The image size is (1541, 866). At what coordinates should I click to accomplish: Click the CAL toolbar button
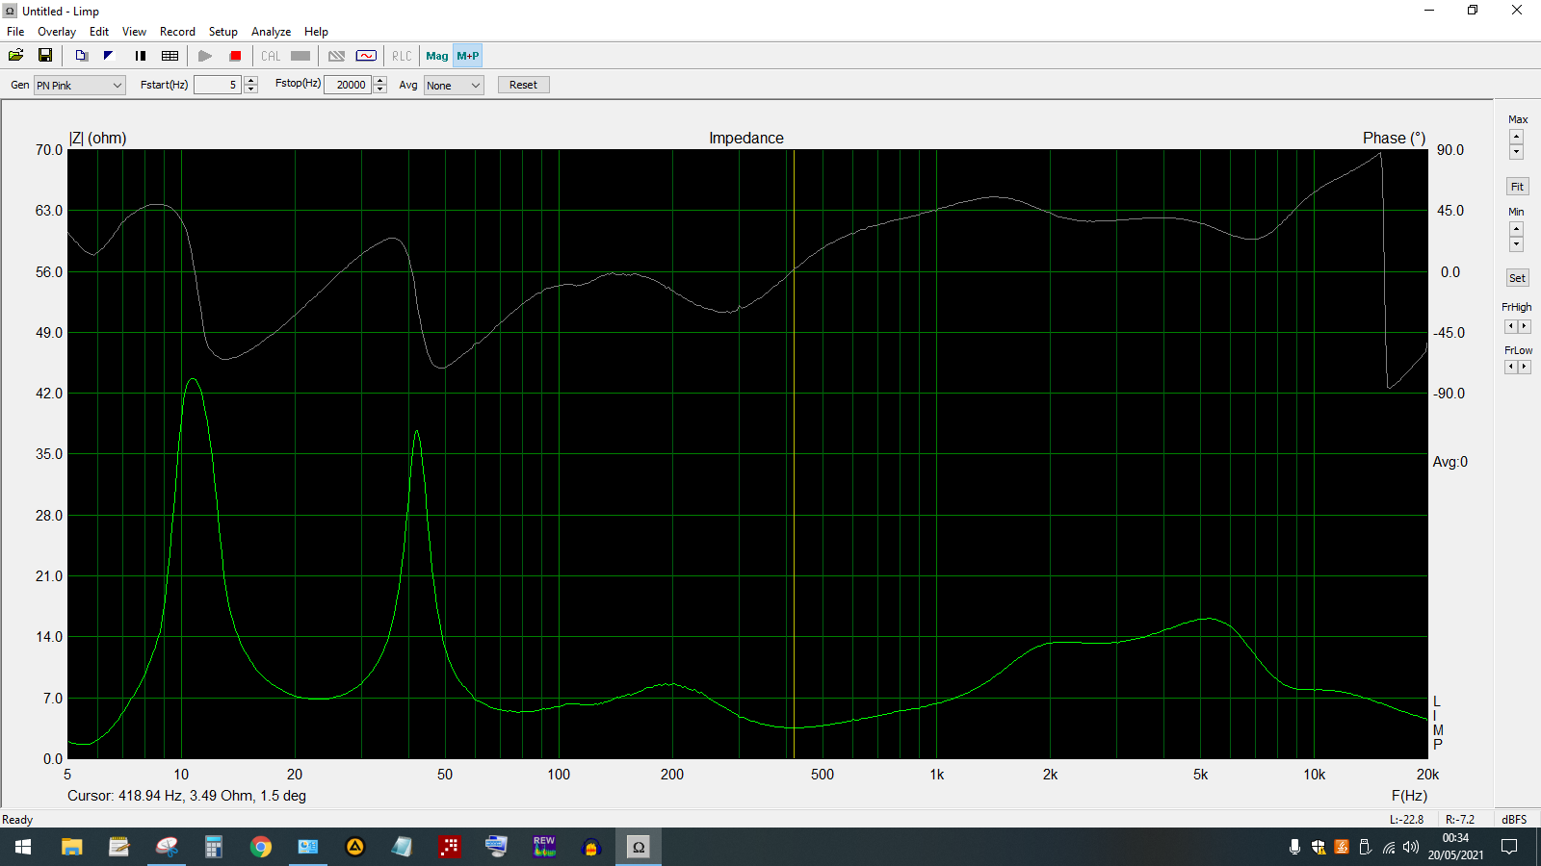[x=271, y=56]
